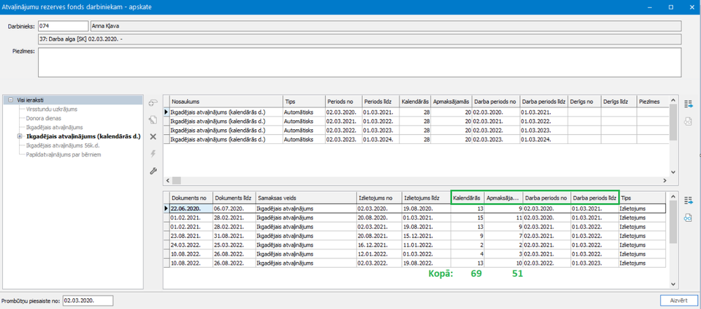Collapse the 'Visi ieraksti' tree root
701x309 pixels.
[x=11, y=100]
